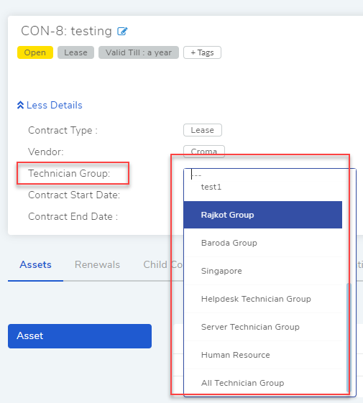The width and height of the screenshot is (363, 403).
Task: Pick Singapore in the technician group list
Action: 263,271
